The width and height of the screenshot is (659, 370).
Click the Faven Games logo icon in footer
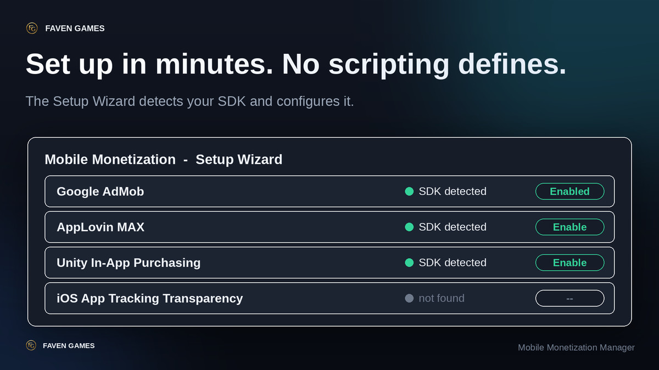tap(31, 345)
